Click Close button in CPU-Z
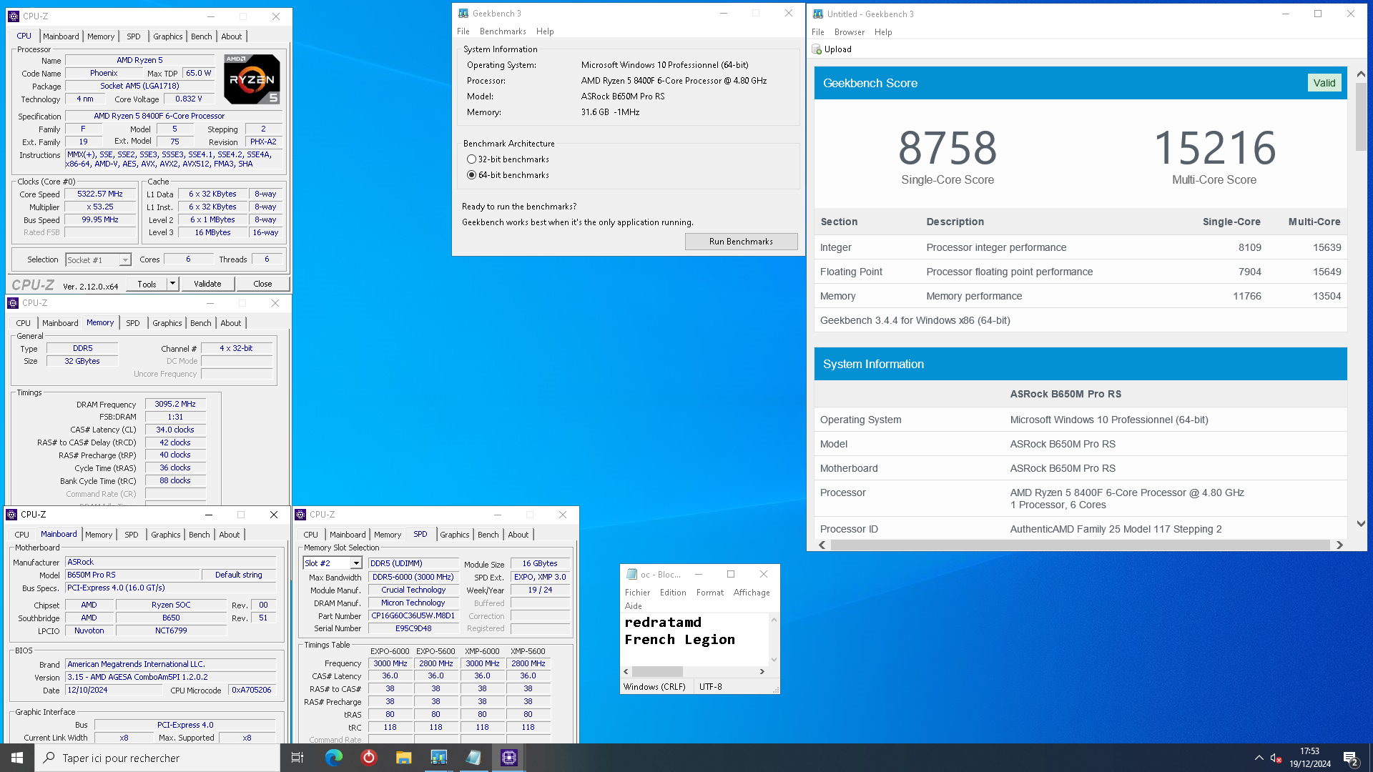Viewport: 1373px width, 772px height. pos(262,284)
